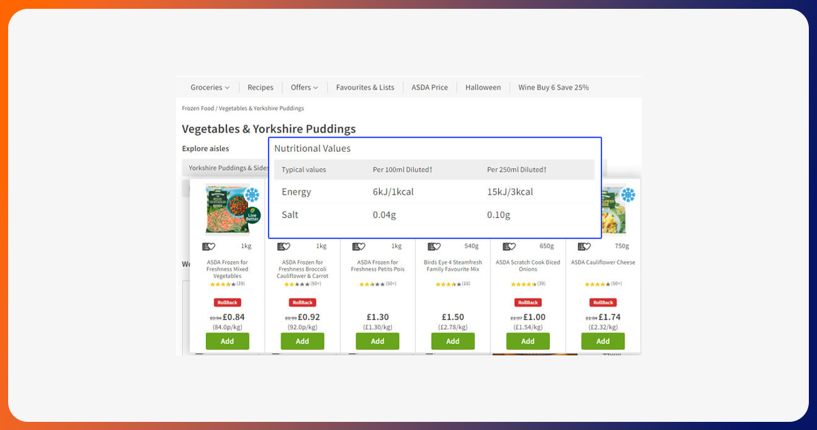The height and width of the screenshot is (430, 817).
Task: Expand the Groceries dropdown menu
Action: point(209,87)
